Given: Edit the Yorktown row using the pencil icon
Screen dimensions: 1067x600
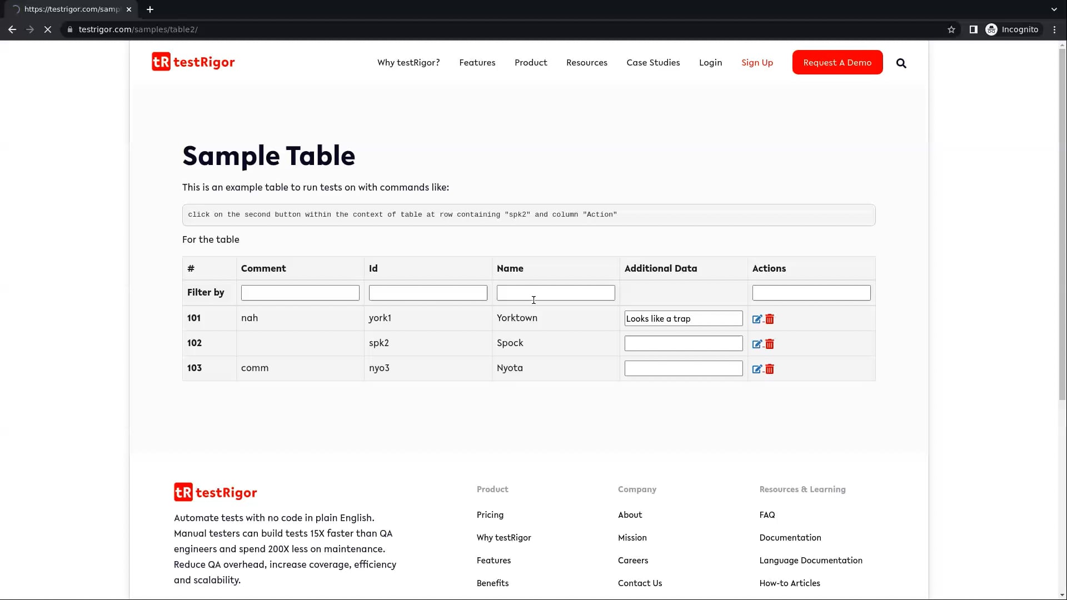Looking at the screenshot, I should click(757, 319).
